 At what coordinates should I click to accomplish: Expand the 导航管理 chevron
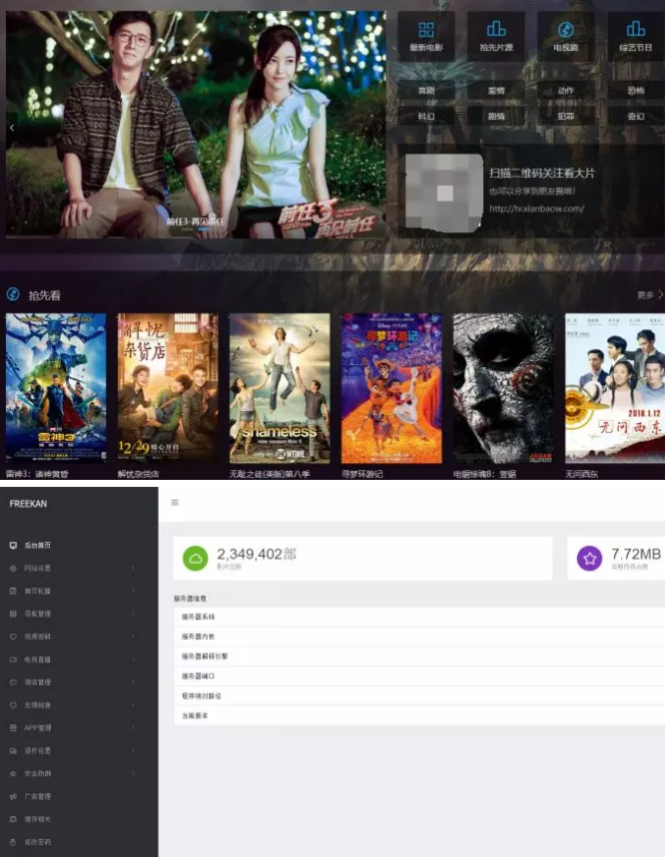[x=134, y=614]
